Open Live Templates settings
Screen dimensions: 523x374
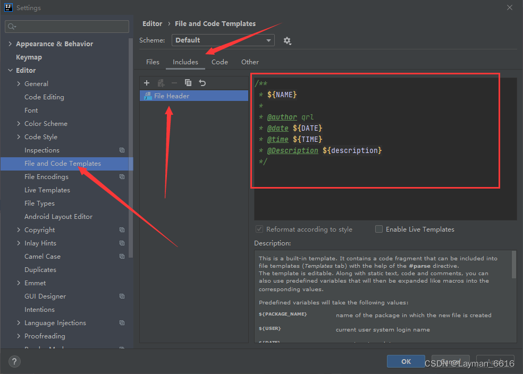(x=47, y=190)
